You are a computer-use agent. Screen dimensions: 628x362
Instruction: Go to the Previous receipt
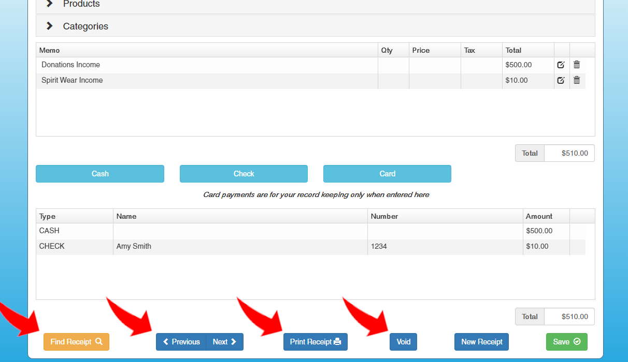(x=181, y=342)
